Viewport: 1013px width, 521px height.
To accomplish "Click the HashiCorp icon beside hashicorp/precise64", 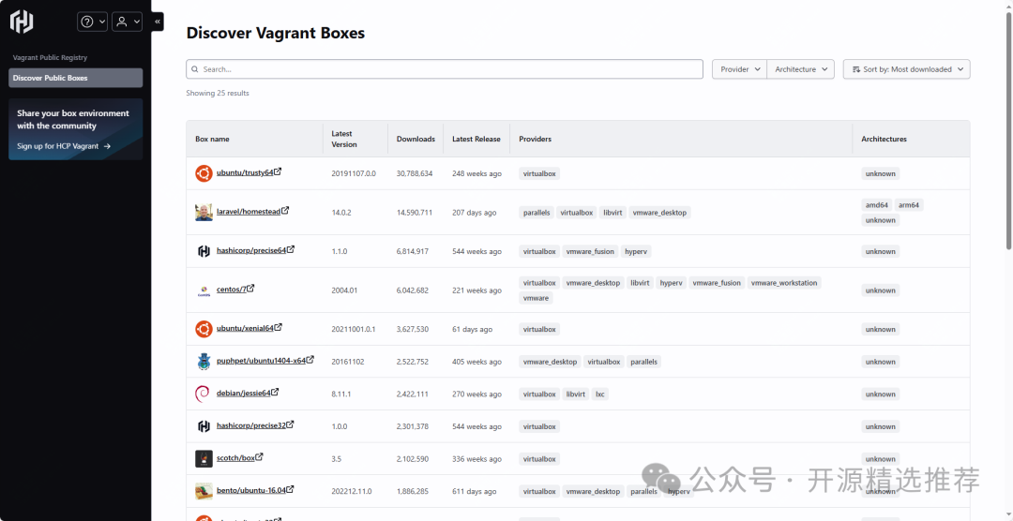I will (204, 251).
